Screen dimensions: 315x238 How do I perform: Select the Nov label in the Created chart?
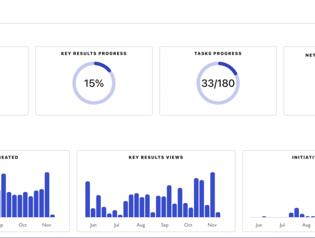pyautogui.click(x=47, y=225)
